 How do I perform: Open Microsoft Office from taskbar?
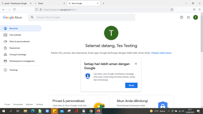tap(76, 111)
